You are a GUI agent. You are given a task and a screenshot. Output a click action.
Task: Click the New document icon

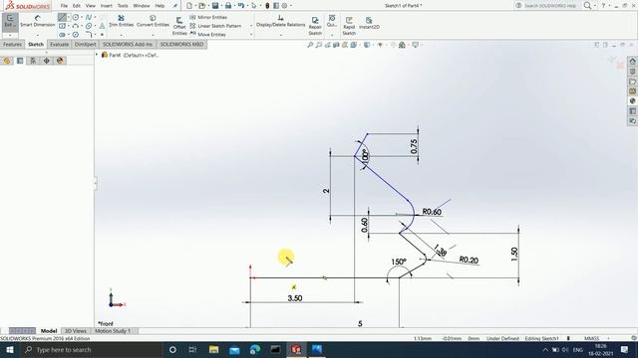tap(189, 6)
